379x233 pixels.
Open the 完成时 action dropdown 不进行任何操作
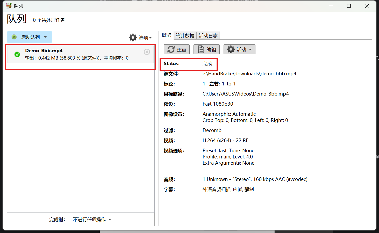click(92, 220)
